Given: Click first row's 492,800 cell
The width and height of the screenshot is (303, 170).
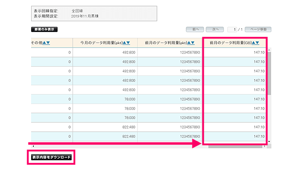Looking at the screenshot, I should (105, 53).
